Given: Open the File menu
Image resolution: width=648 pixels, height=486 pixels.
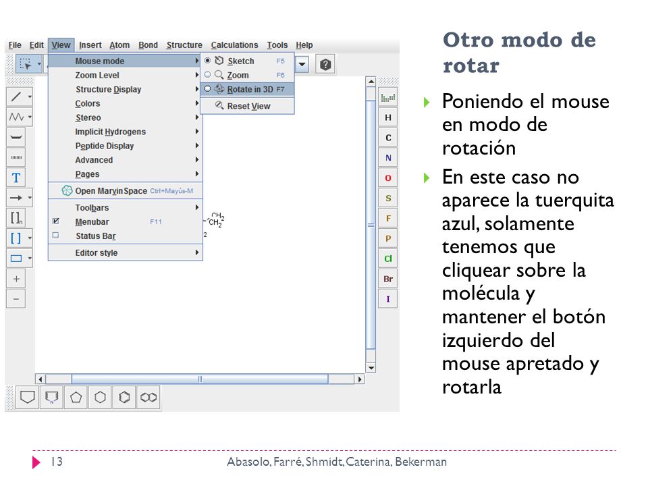Looking at the screenshot, I should [15, 45].
